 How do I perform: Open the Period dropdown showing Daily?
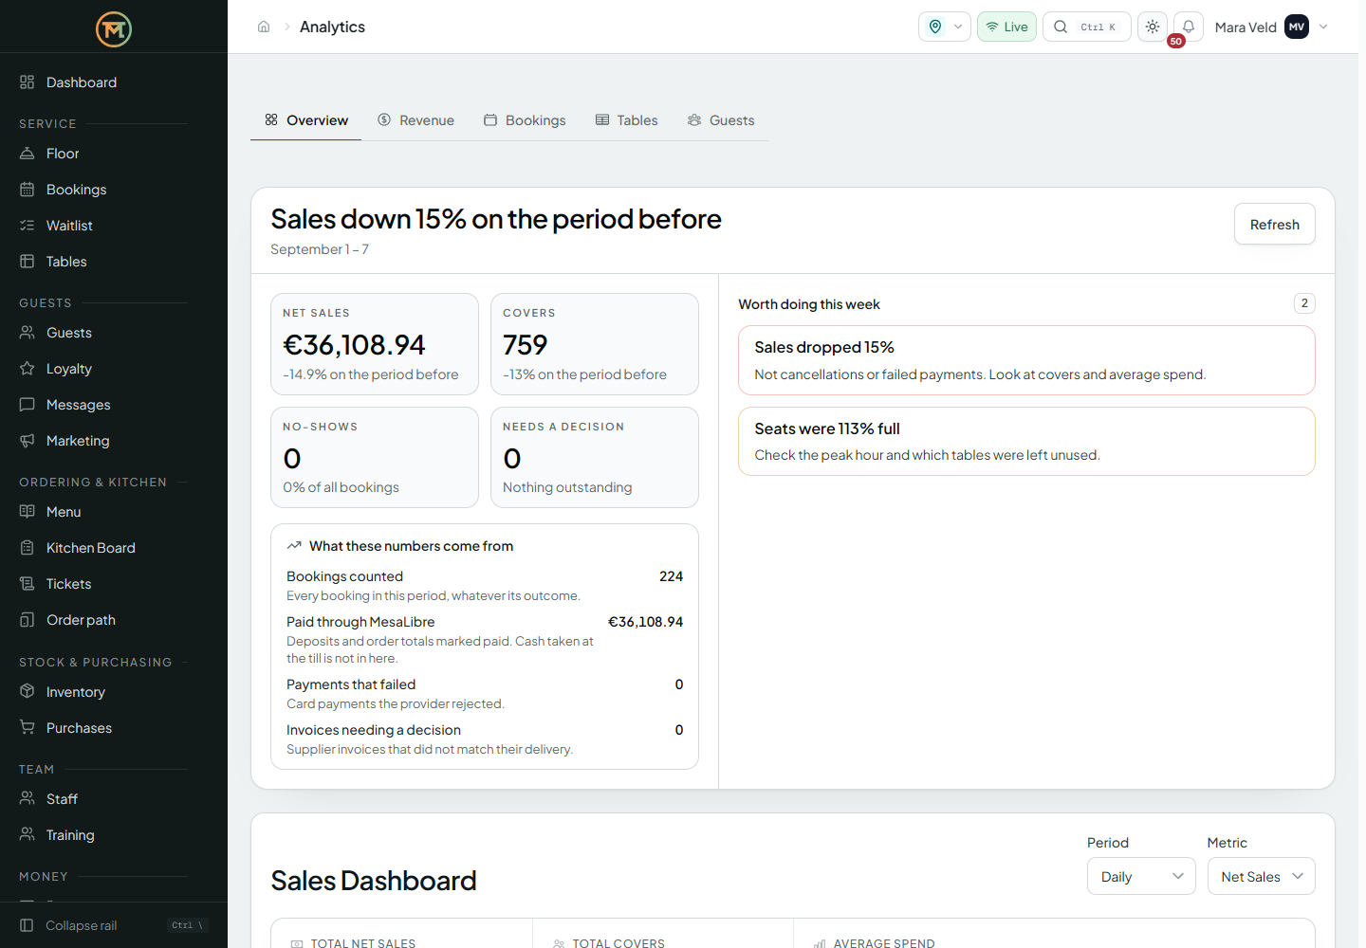(x=1141, y=877)
